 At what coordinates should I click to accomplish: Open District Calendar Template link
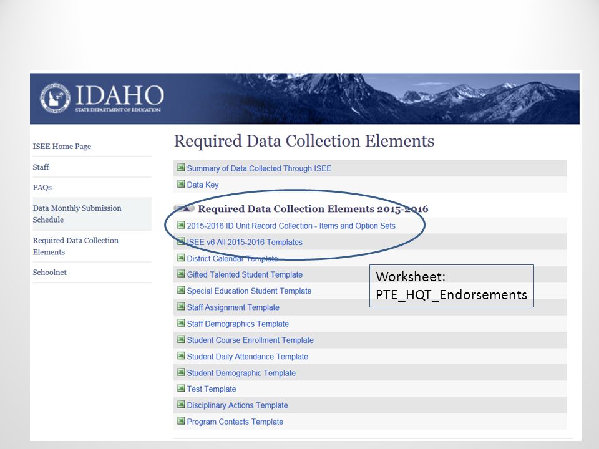[x=232, y=258]
